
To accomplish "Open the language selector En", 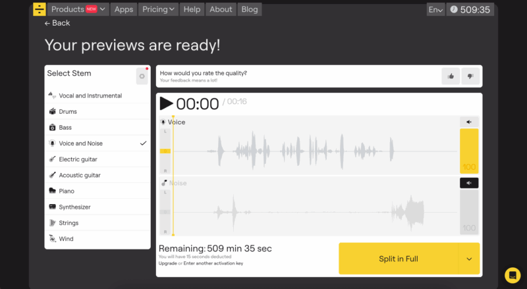I will click(x=435, y=10).
